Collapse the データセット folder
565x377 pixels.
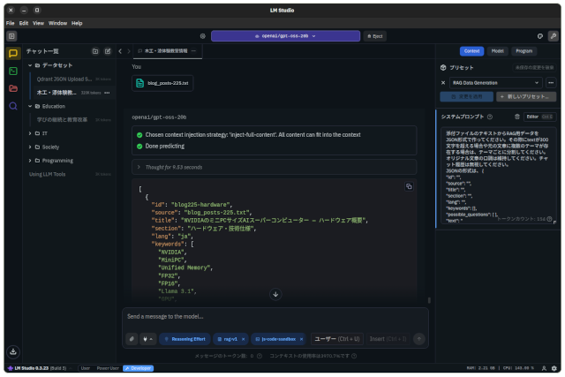tap(30, 65)
